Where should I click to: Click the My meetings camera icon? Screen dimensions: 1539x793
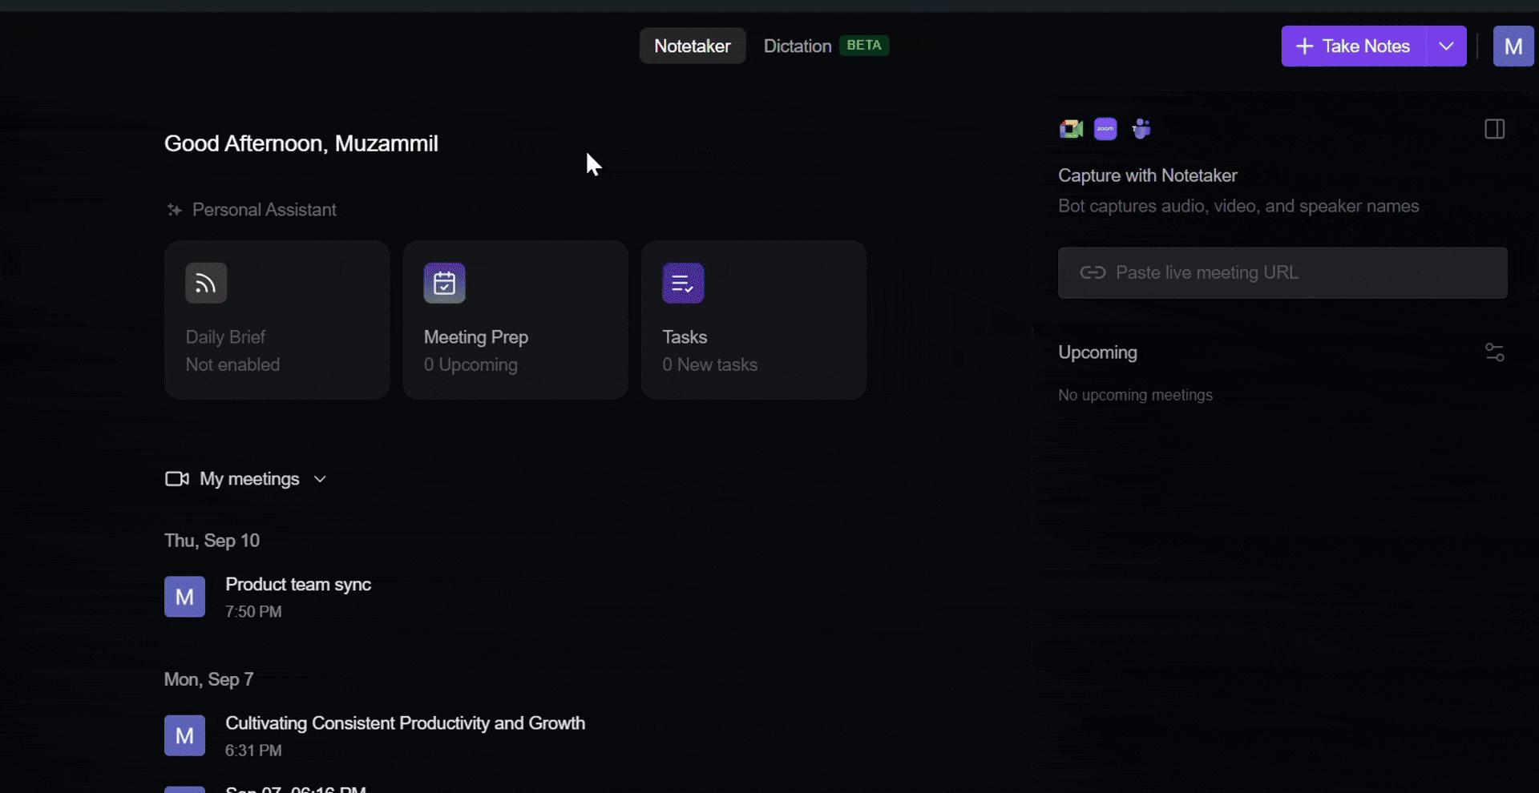coord(176,479)
